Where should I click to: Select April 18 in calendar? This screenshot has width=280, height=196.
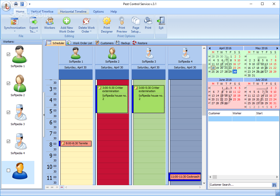[213, 68]
